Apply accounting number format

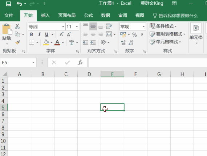click(x=123, y=34)
